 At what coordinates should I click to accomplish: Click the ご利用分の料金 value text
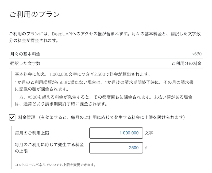click(187, 64)
